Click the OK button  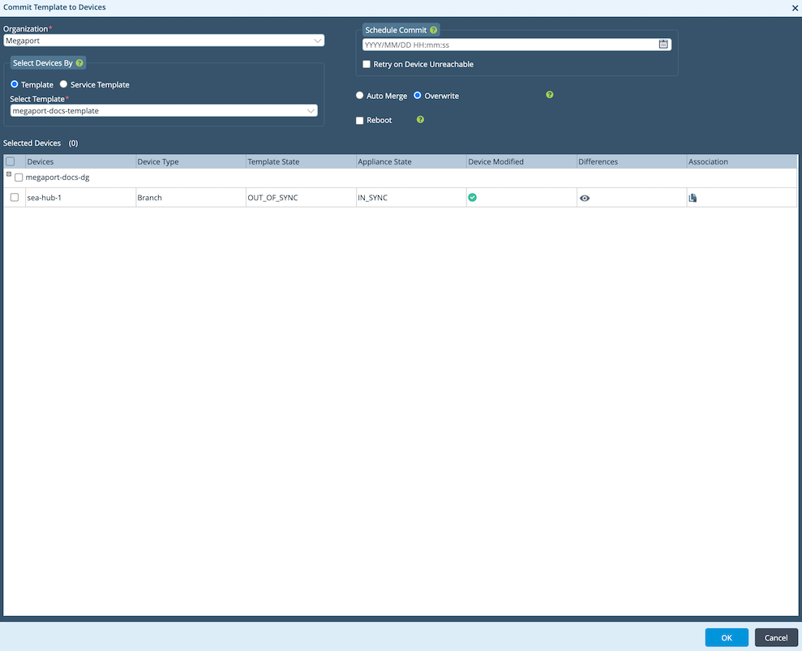[x=726, y=637]
